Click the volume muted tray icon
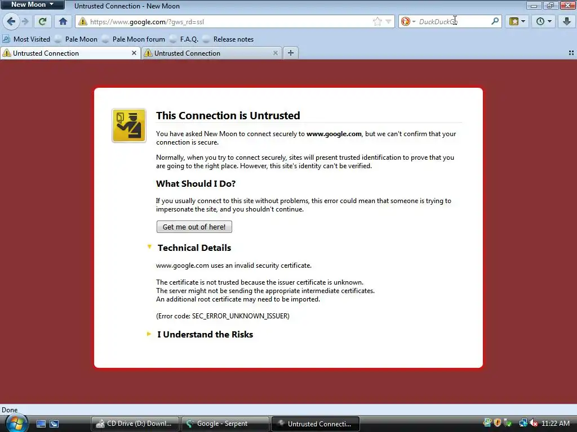 pyautogui.click(x=534, y=423)
